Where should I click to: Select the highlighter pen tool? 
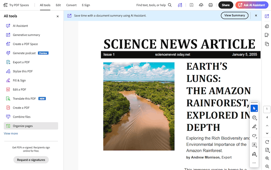pyautogui.click(x=254, y=127)
